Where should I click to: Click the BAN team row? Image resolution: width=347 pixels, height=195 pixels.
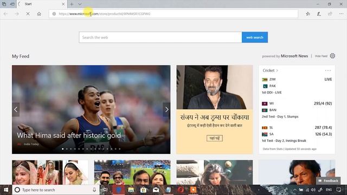[297, 110]
